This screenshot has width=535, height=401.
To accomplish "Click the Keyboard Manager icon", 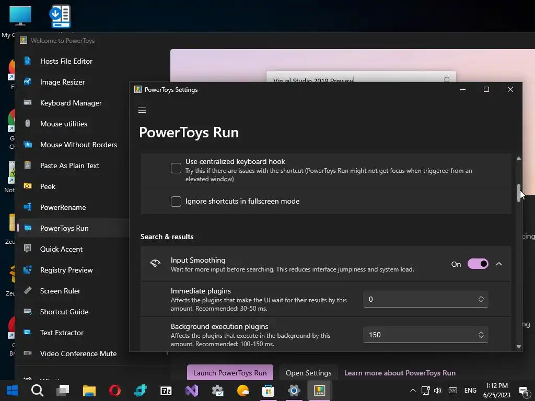I will pyautogui.click(x=28, y=103).
